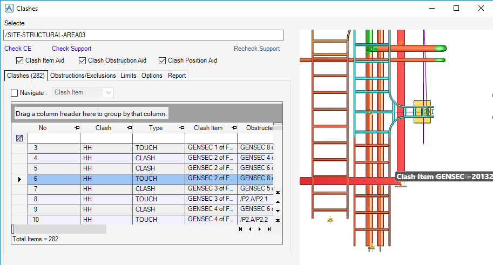Click the Selected element path field

point(144,35)
